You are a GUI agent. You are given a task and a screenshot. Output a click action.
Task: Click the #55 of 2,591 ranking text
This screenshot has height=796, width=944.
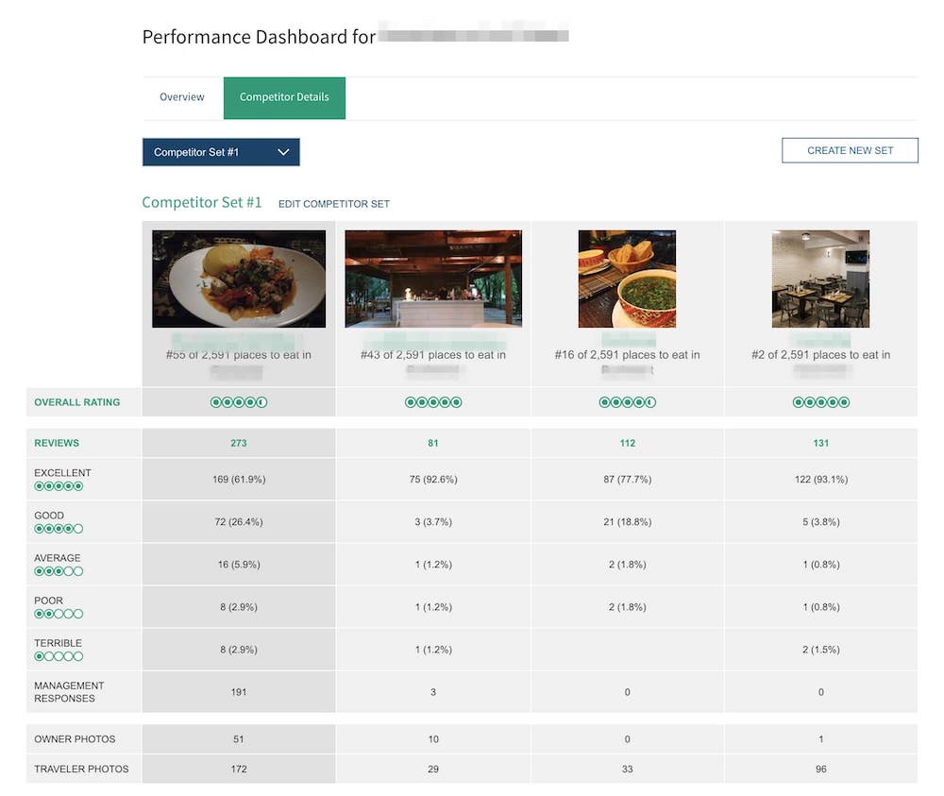239,355
